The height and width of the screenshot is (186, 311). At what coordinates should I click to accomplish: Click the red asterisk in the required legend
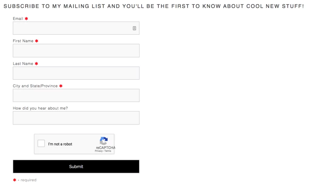click(x=15, y=180)
